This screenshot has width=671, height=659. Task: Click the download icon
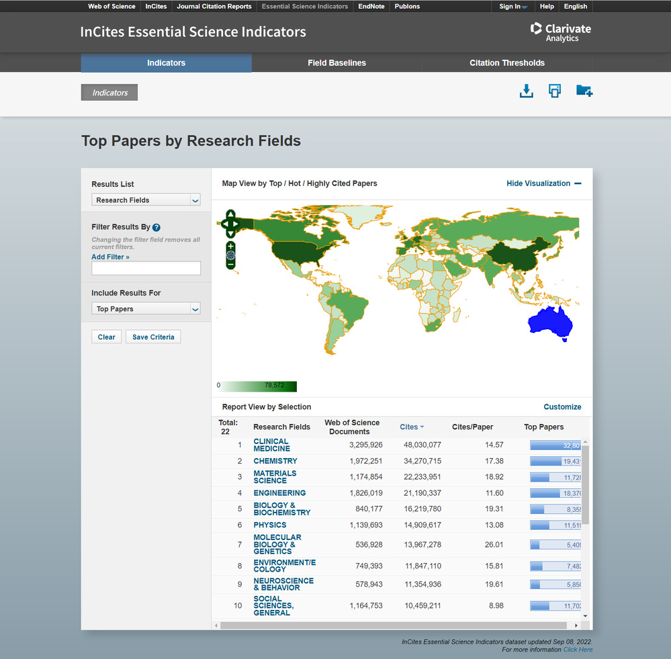(526, 91)
